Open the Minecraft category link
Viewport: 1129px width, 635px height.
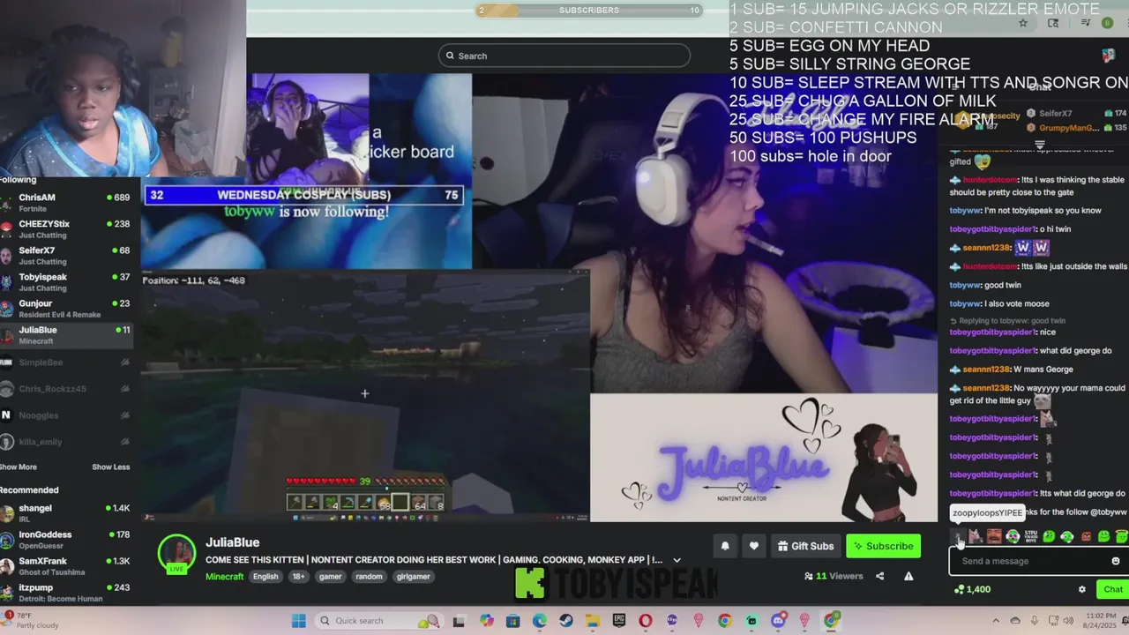(224, 577)
